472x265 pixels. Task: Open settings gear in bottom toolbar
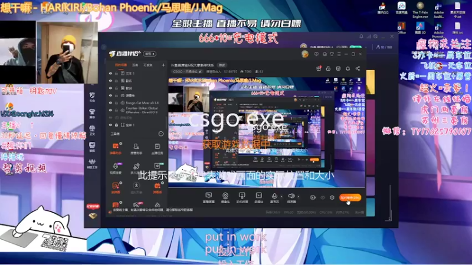coord(332,197)
